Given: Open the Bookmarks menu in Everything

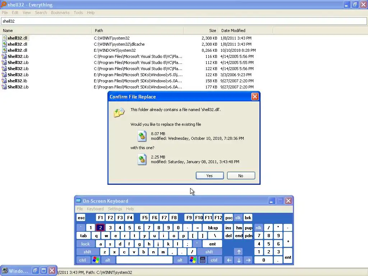Looking at the screenshot, I should (x=60, y=13).
